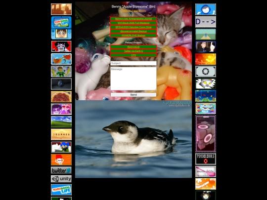The image size is (267, 200).
Task: Open the tall Portal companion cube stamp
Action: coord(206,134)
